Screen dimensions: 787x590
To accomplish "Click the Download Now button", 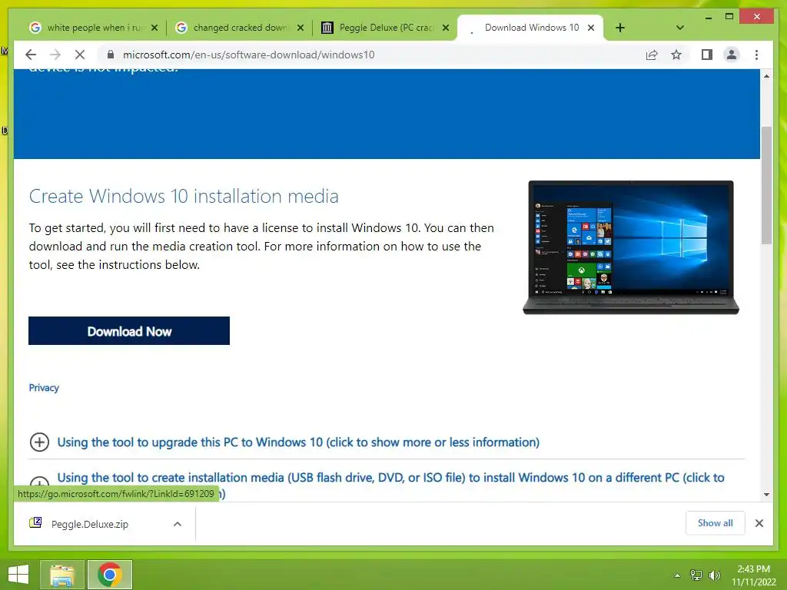I will click(x=129, y=330).
